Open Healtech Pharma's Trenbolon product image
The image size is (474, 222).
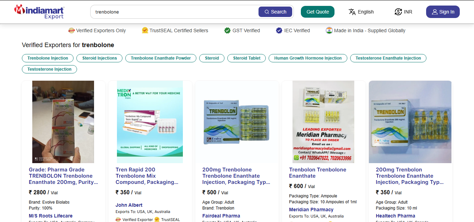[410, 122]
